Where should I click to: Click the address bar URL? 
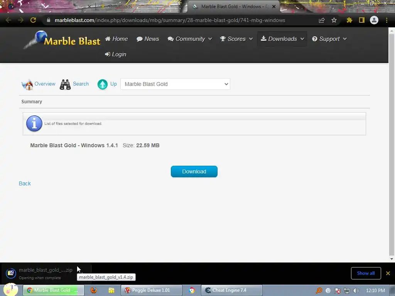coord(170,20)
